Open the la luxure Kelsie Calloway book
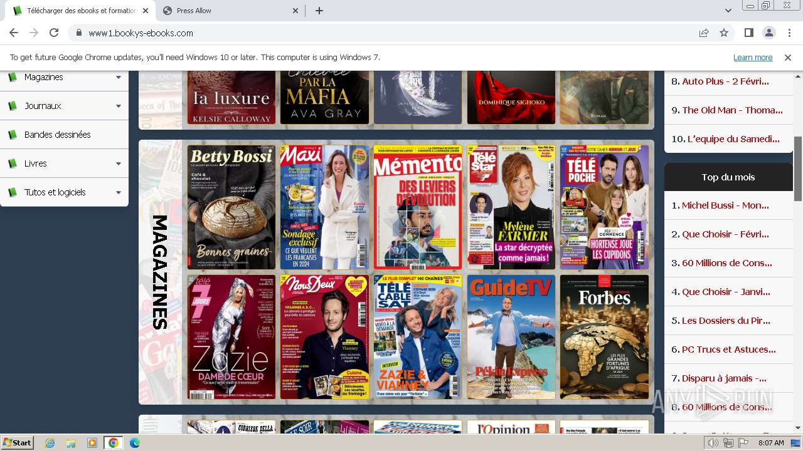 click(x=231, y=97)
